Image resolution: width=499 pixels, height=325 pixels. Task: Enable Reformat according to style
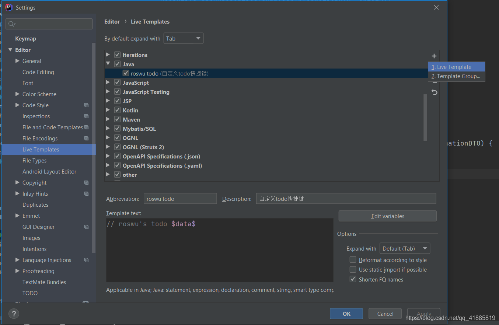coord(353,260)
